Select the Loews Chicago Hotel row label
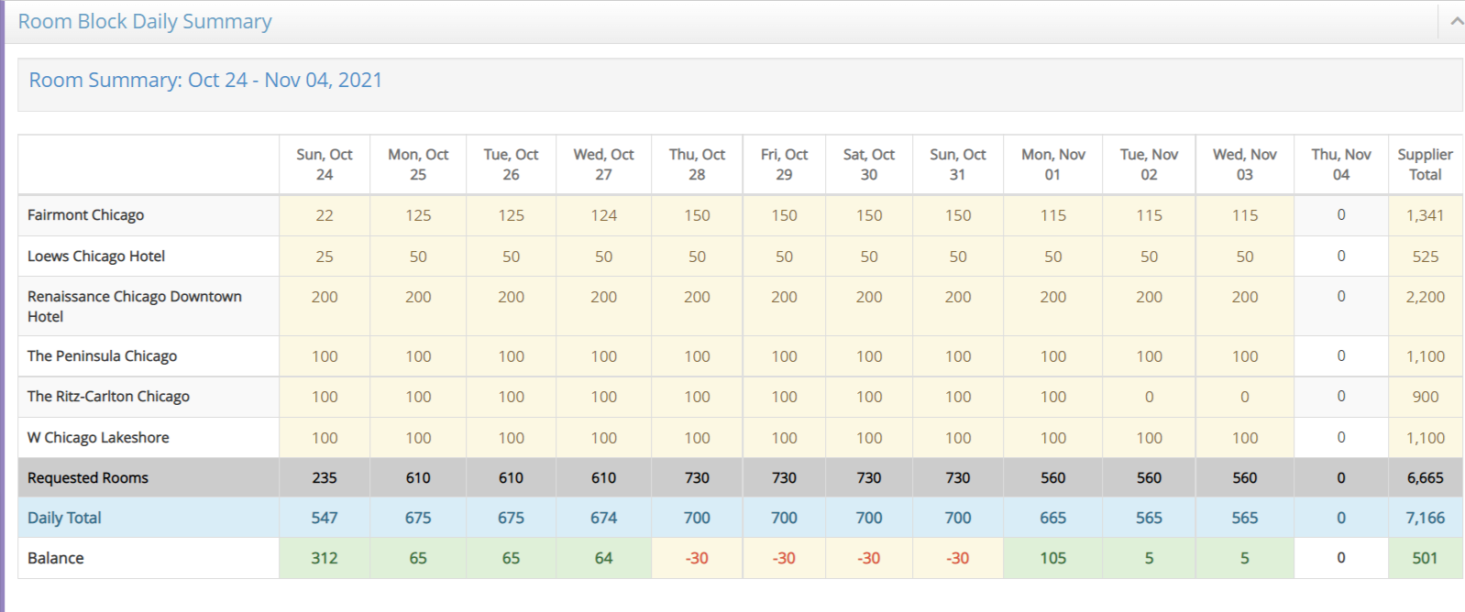 point(96,257)
